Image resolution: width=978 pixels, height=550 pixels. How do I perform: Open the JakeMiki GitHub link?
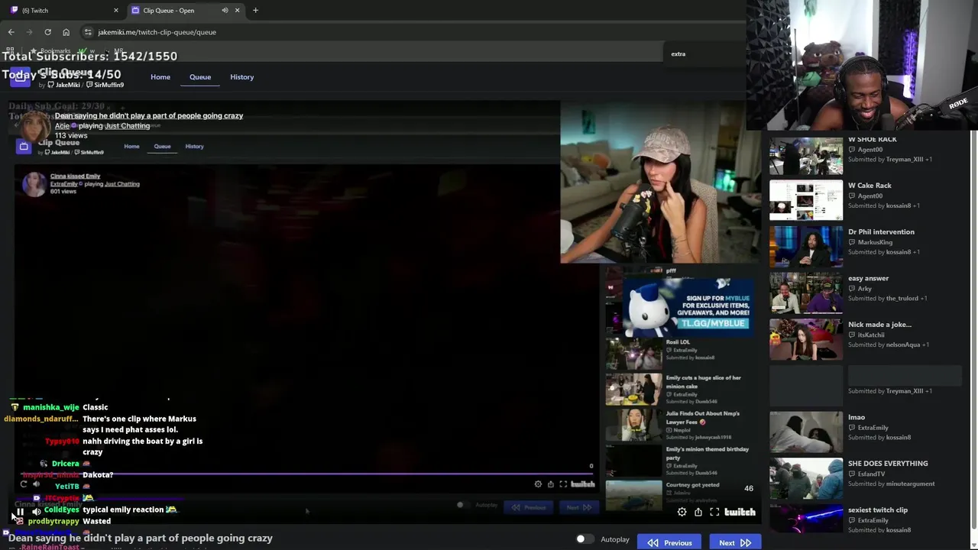(x=63, y=85)
